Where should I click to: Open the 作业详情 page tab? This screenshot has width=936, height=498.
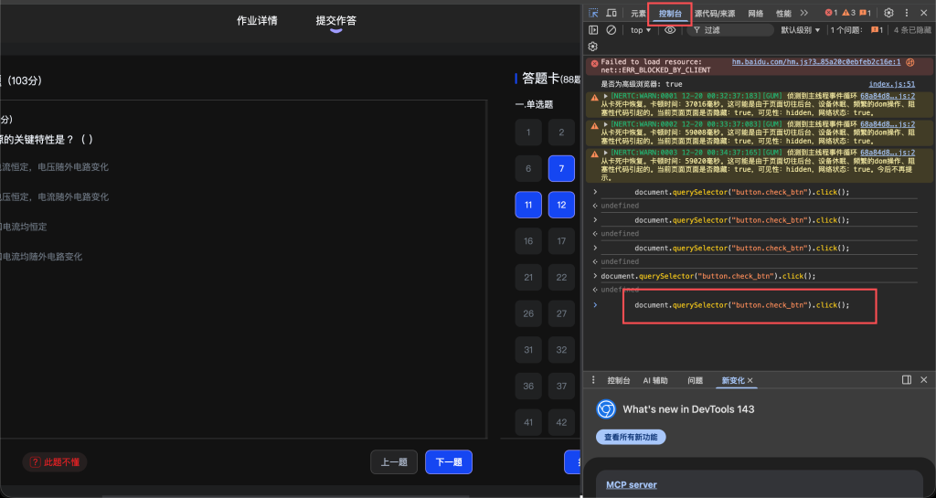(x=257, y=21)
